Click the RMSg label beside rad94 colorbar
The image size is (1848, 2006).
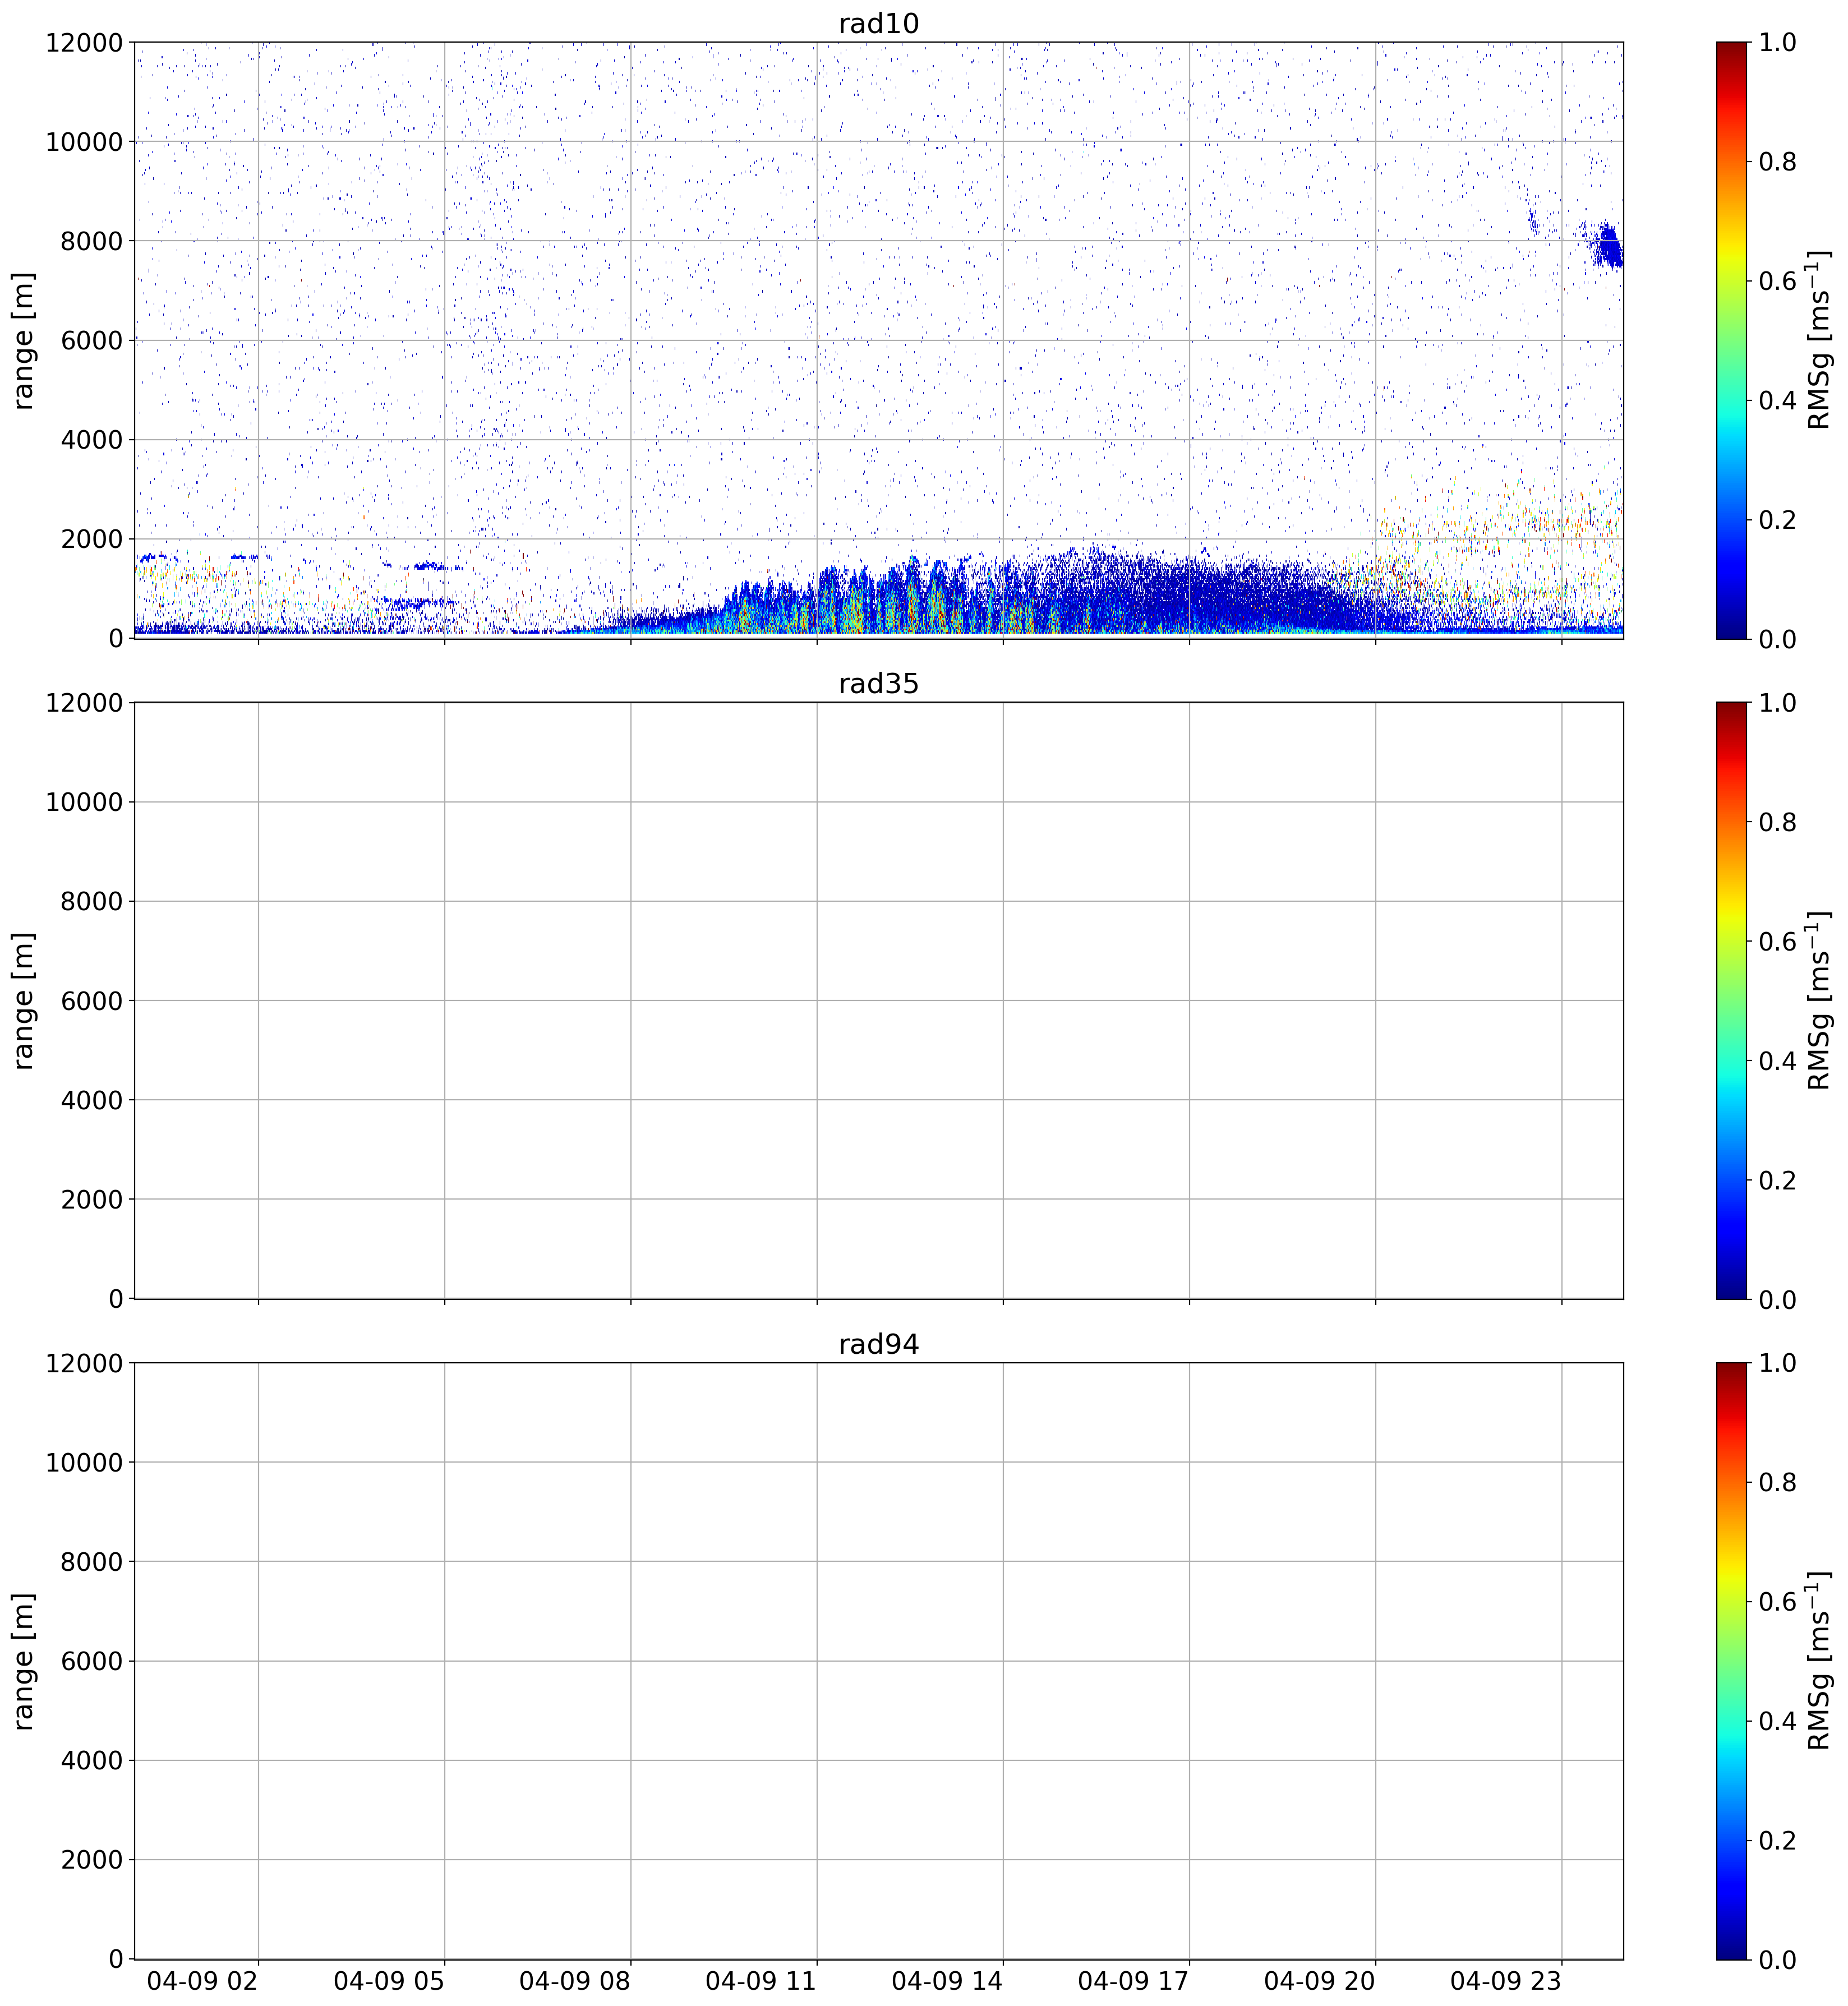[x=1819, y=1660]
